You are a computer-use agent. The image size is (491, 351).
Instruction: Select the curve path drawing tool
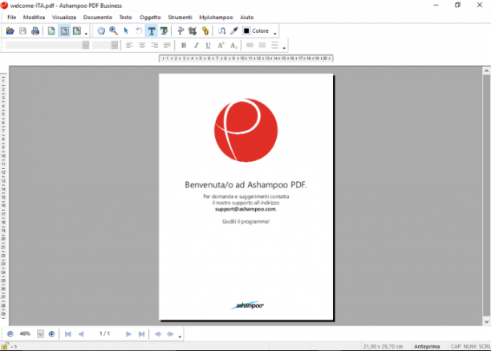coord(221,31)
